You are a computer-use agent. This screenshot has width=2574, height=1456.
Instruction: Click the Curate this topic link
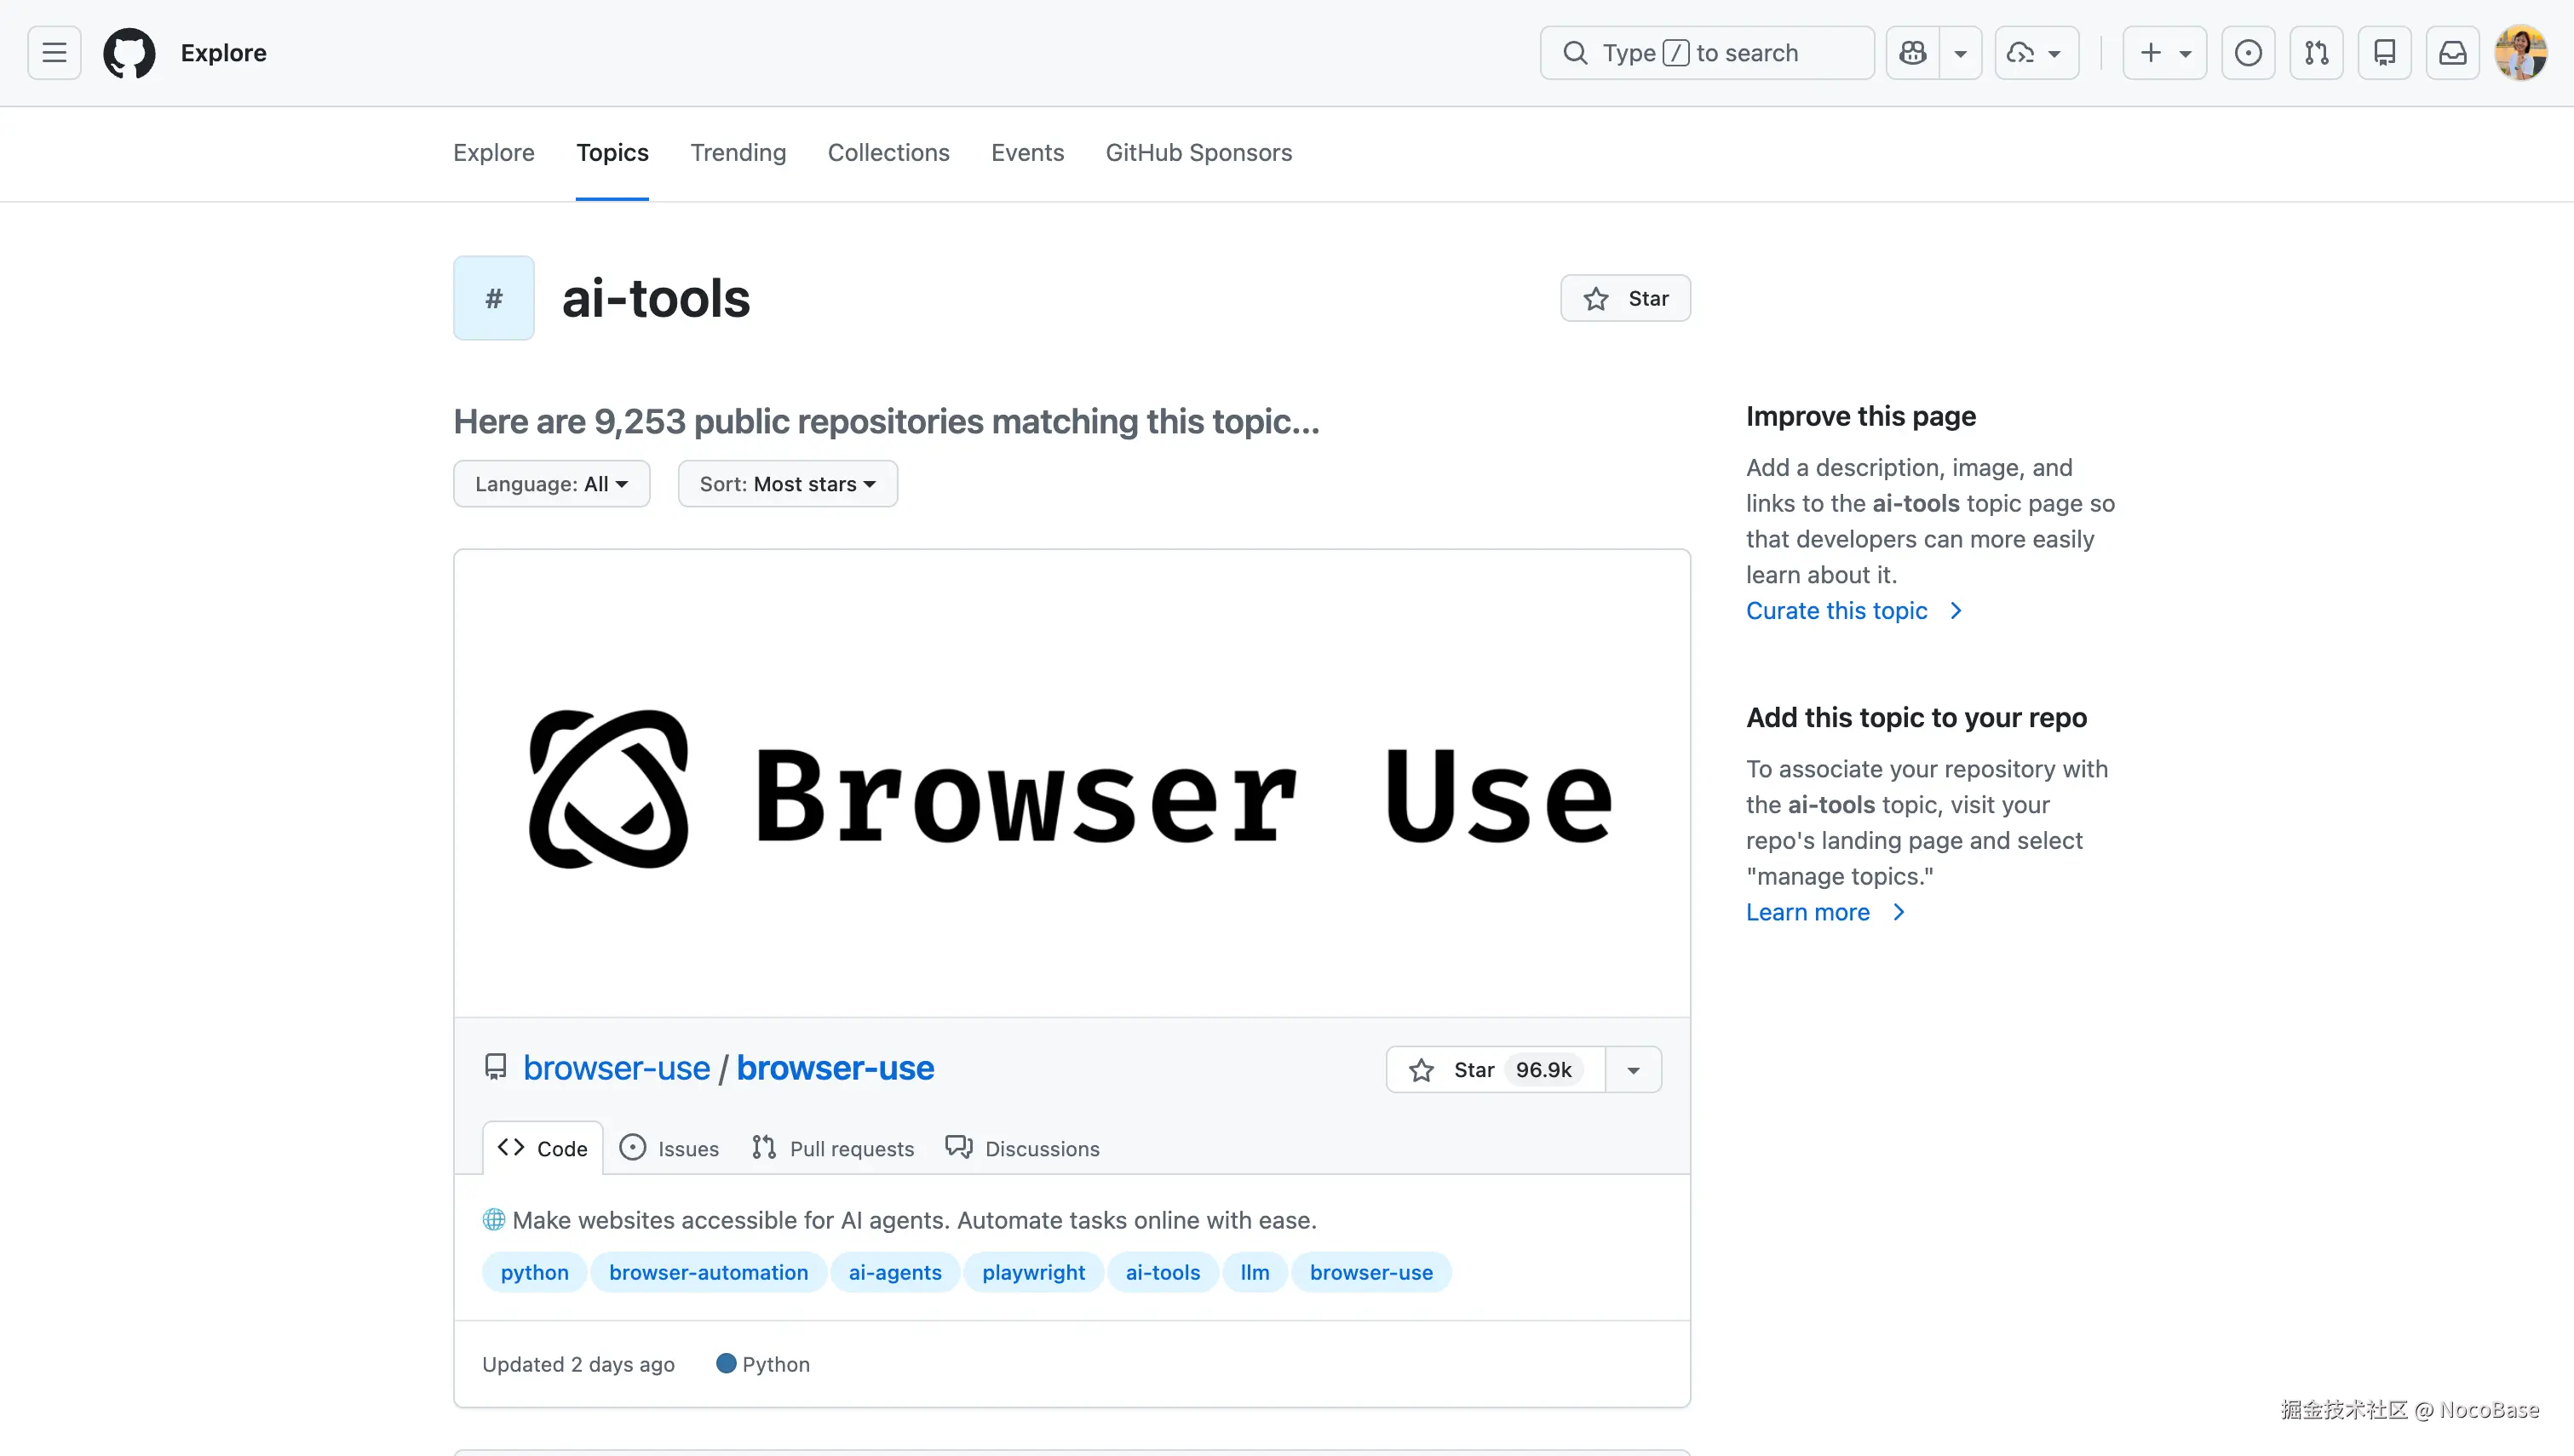[1836, 611]
